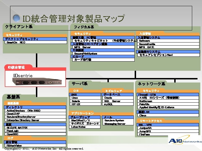Click the Securefrontia entry
This screenshot has width=202, height=151.
click(168, 44)
